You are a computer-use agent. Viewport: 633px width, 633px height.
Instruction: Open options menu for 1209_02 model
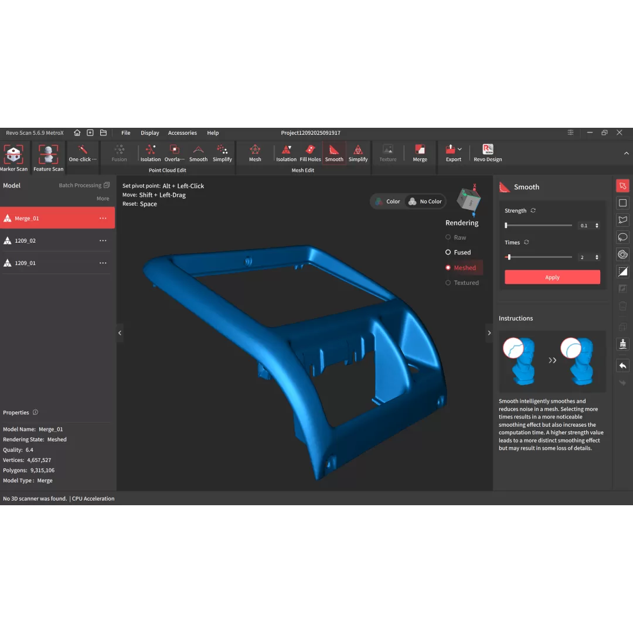click(103, 241)
